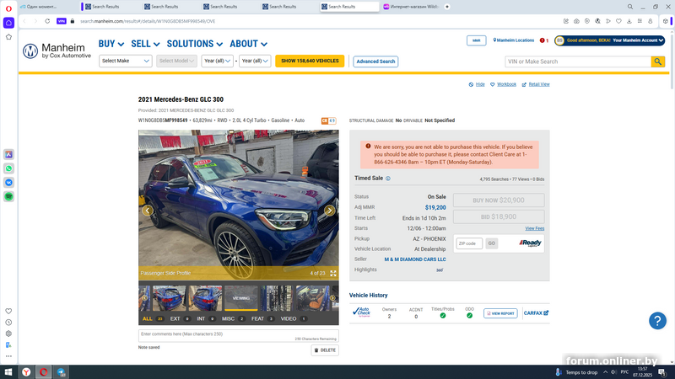675x379 pixels.
Task: Expand the ABOUT menu
Action: (248, 44)
